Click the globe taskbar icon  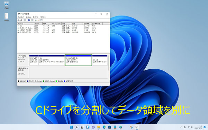click(120, 127)
